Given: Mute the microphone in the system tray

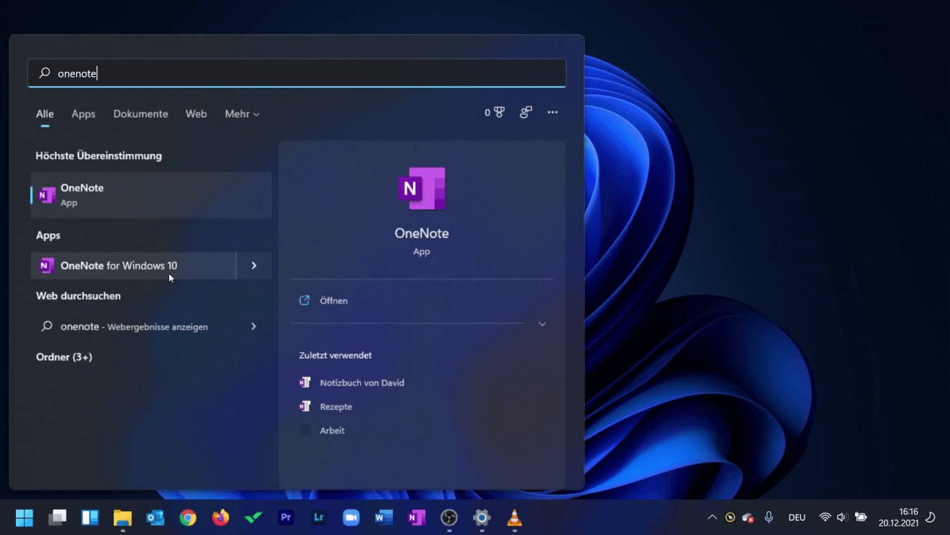Looking at the screenshot, I should pos(769,517).
